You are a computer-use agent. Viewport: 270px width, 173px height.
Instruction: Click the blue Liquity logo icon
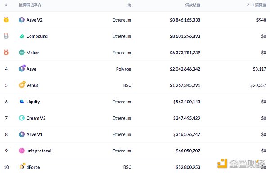[22, 102]
